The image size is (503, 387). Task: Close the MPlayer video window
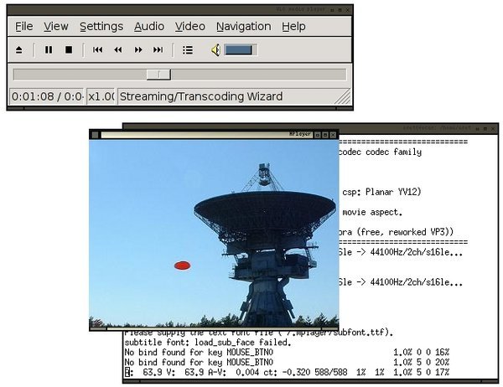pos(333,135)
